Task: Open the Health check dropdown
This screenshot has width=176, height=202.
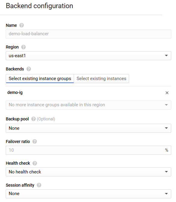Action: coord(88,172)
